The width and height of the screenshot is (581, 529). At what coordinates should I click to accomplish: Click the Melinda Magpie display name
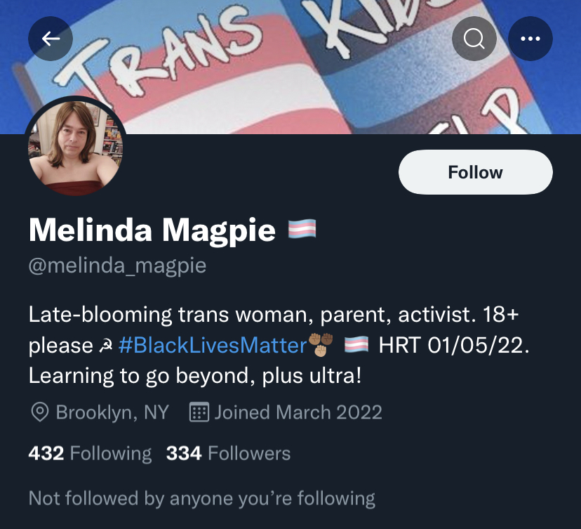tap(152, 230)
